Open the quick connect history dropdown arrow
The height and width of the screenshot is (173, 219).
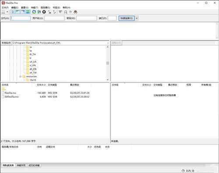[x=137, y=18]
